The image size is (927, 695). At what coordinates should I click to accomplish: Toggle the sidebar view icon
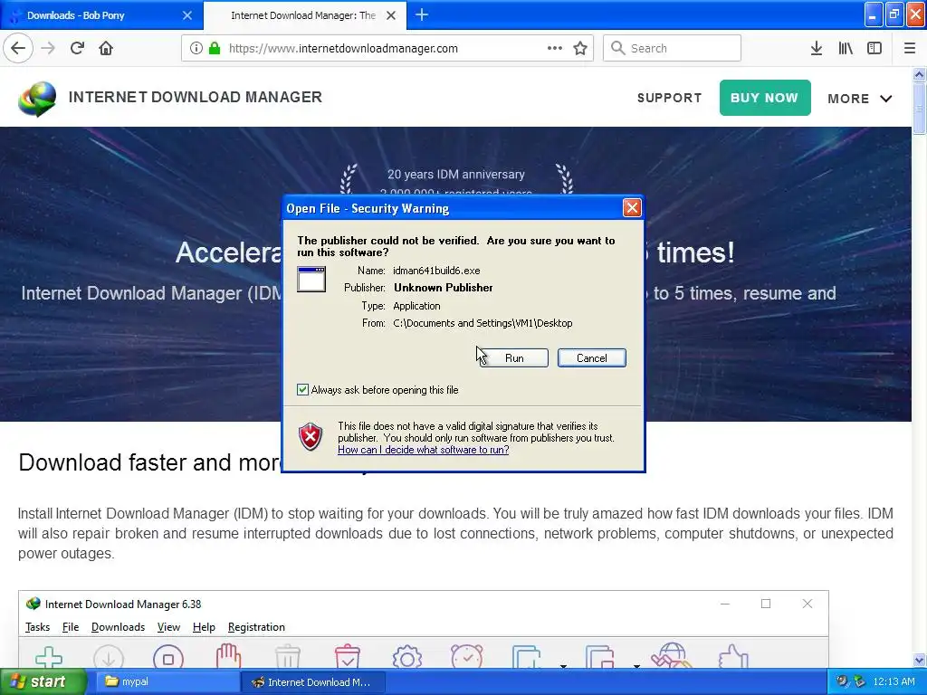[x=874, y=49]
